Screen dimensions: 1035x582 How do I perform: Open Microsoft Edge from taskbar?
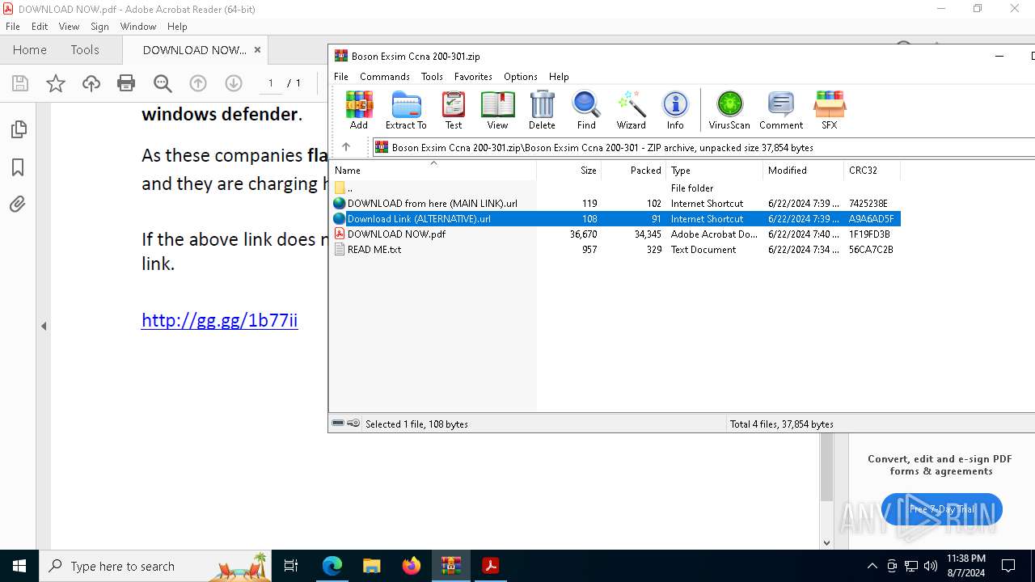pyautogui.click(x=332, y=566)
